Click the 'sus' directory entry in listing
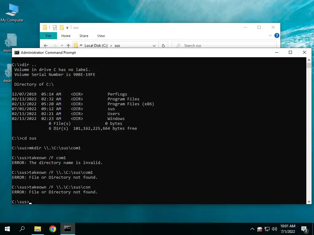Screen dimensions: 314x235 [111, 109]
